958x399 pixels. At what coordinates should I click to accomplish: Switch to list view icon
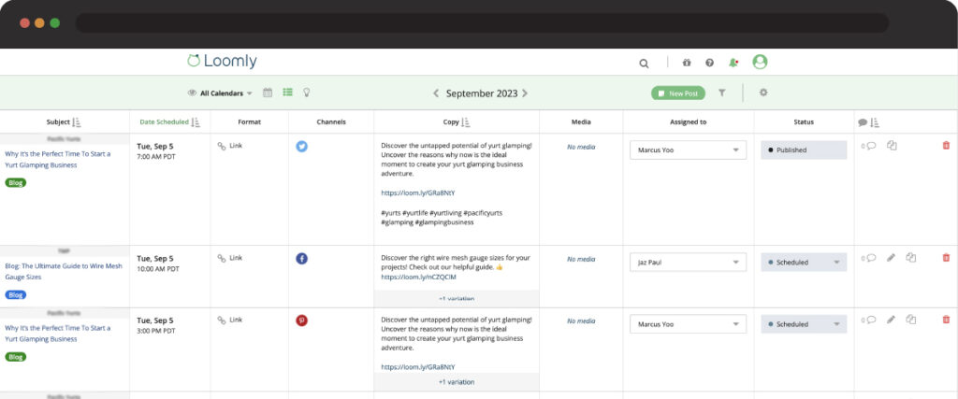[288, 93]
